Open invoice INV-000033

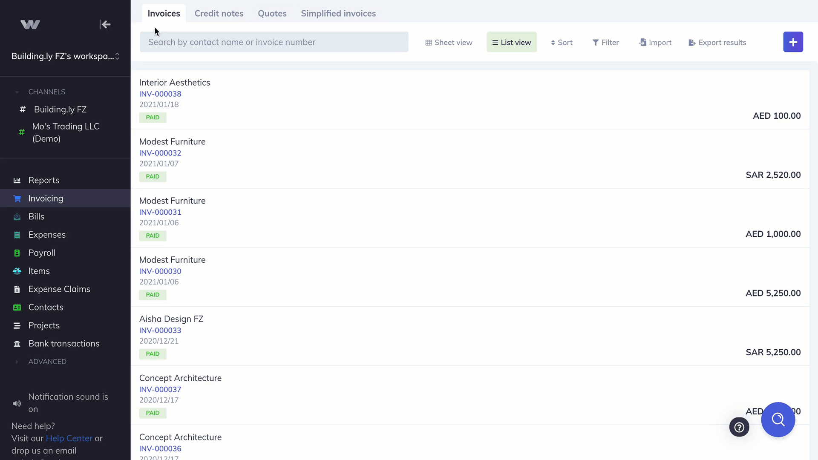[x=160, y=331]
